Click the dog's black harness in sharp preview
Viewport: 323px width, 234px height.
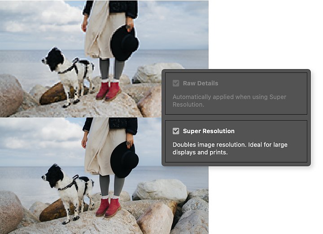click(x=71, y=184)
